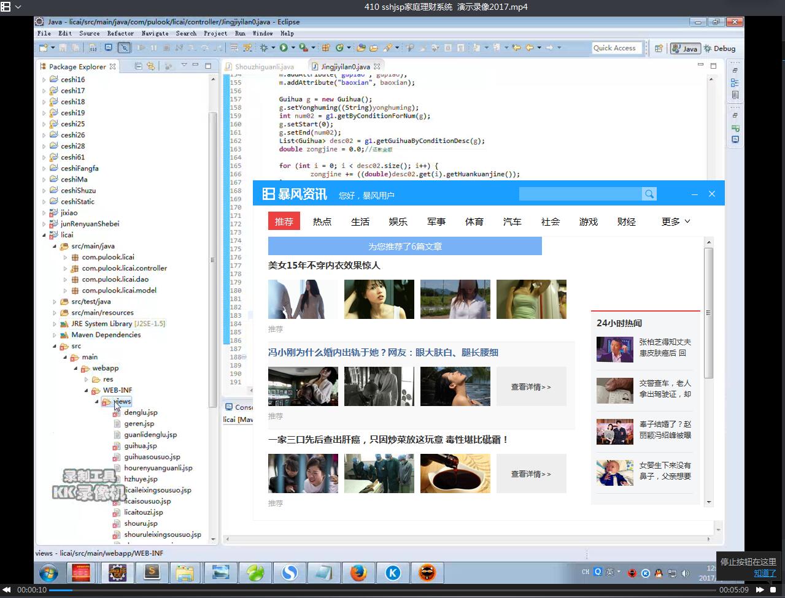Collapse all in Package Explorer

coord(138,66)
